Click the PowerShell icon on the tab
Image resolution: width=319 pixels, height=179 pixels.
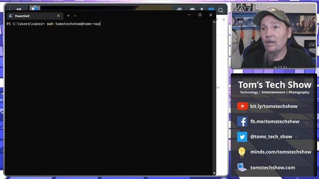point(11,16)
